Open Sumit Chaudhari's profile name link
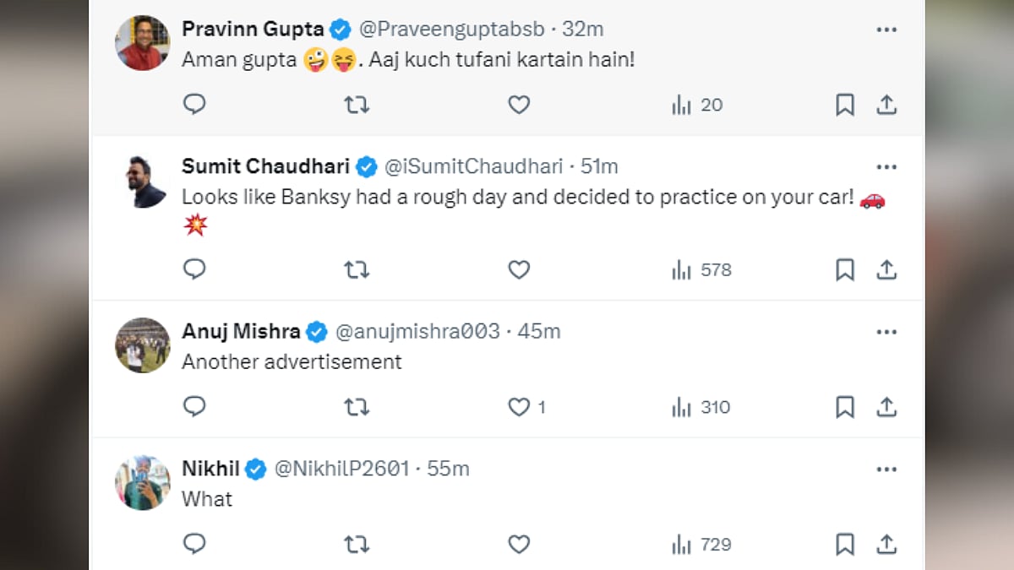 [267, 166]
